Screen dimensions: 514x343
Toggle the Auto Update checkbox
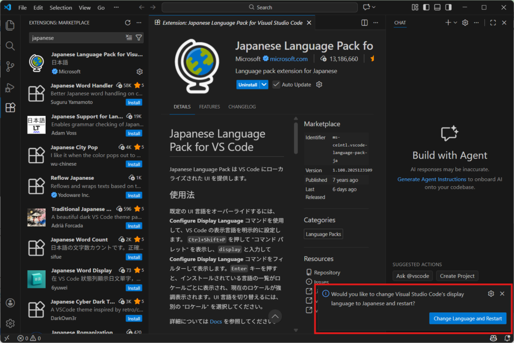click(x=276, y=85)
